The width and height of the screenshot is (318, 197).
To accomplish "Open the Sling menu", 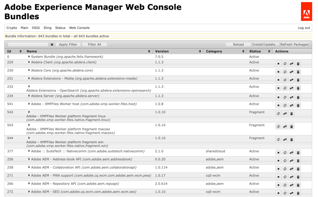I will click(47, 28).
